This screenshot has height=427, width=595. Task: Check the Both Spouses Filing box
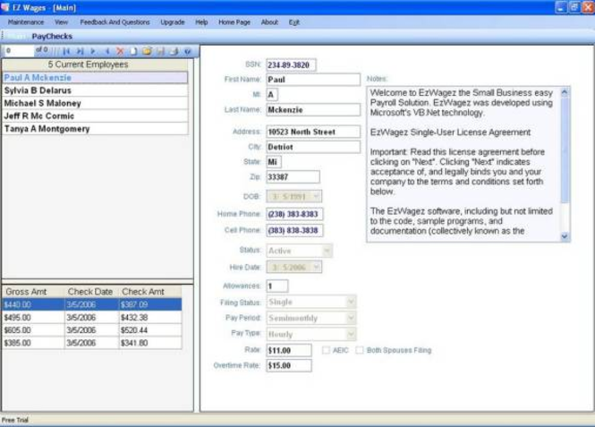tap(360, 350)
